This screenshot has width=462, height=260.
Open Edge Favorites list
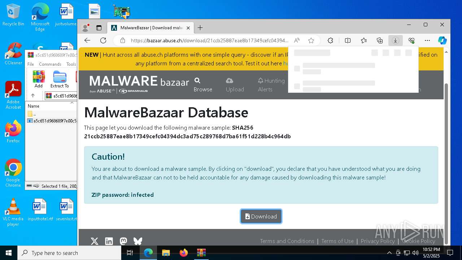pos(364,40)
